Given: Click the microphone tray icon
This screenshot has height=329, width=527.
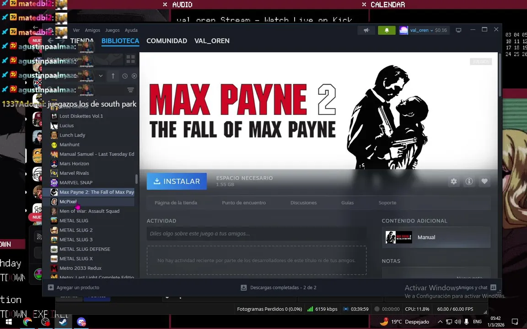Looking at the screenshot, I should point(466,322).
